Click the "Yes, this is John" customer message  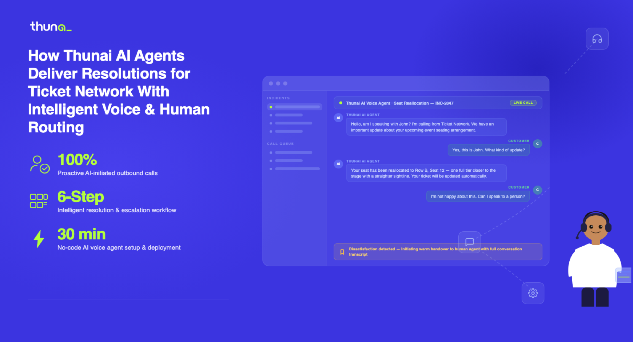[489, 150]
